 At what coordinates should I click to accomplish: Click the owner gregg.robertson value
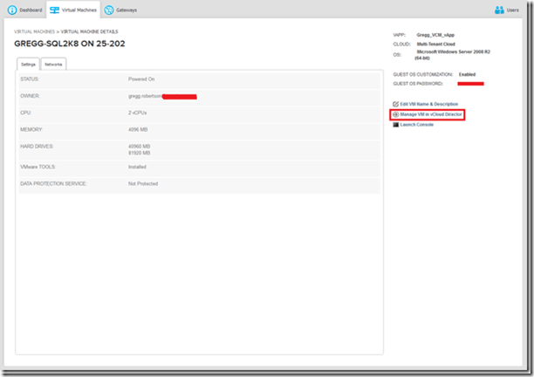pyautogui.click(x=145, y=96)
